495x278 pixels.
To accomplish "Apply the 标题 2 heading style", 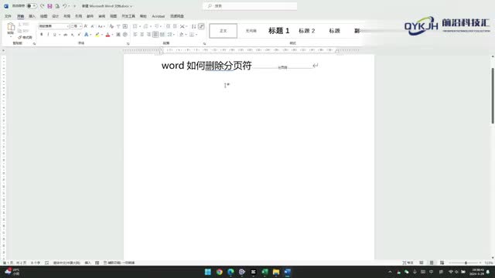I will coord(306,31).
